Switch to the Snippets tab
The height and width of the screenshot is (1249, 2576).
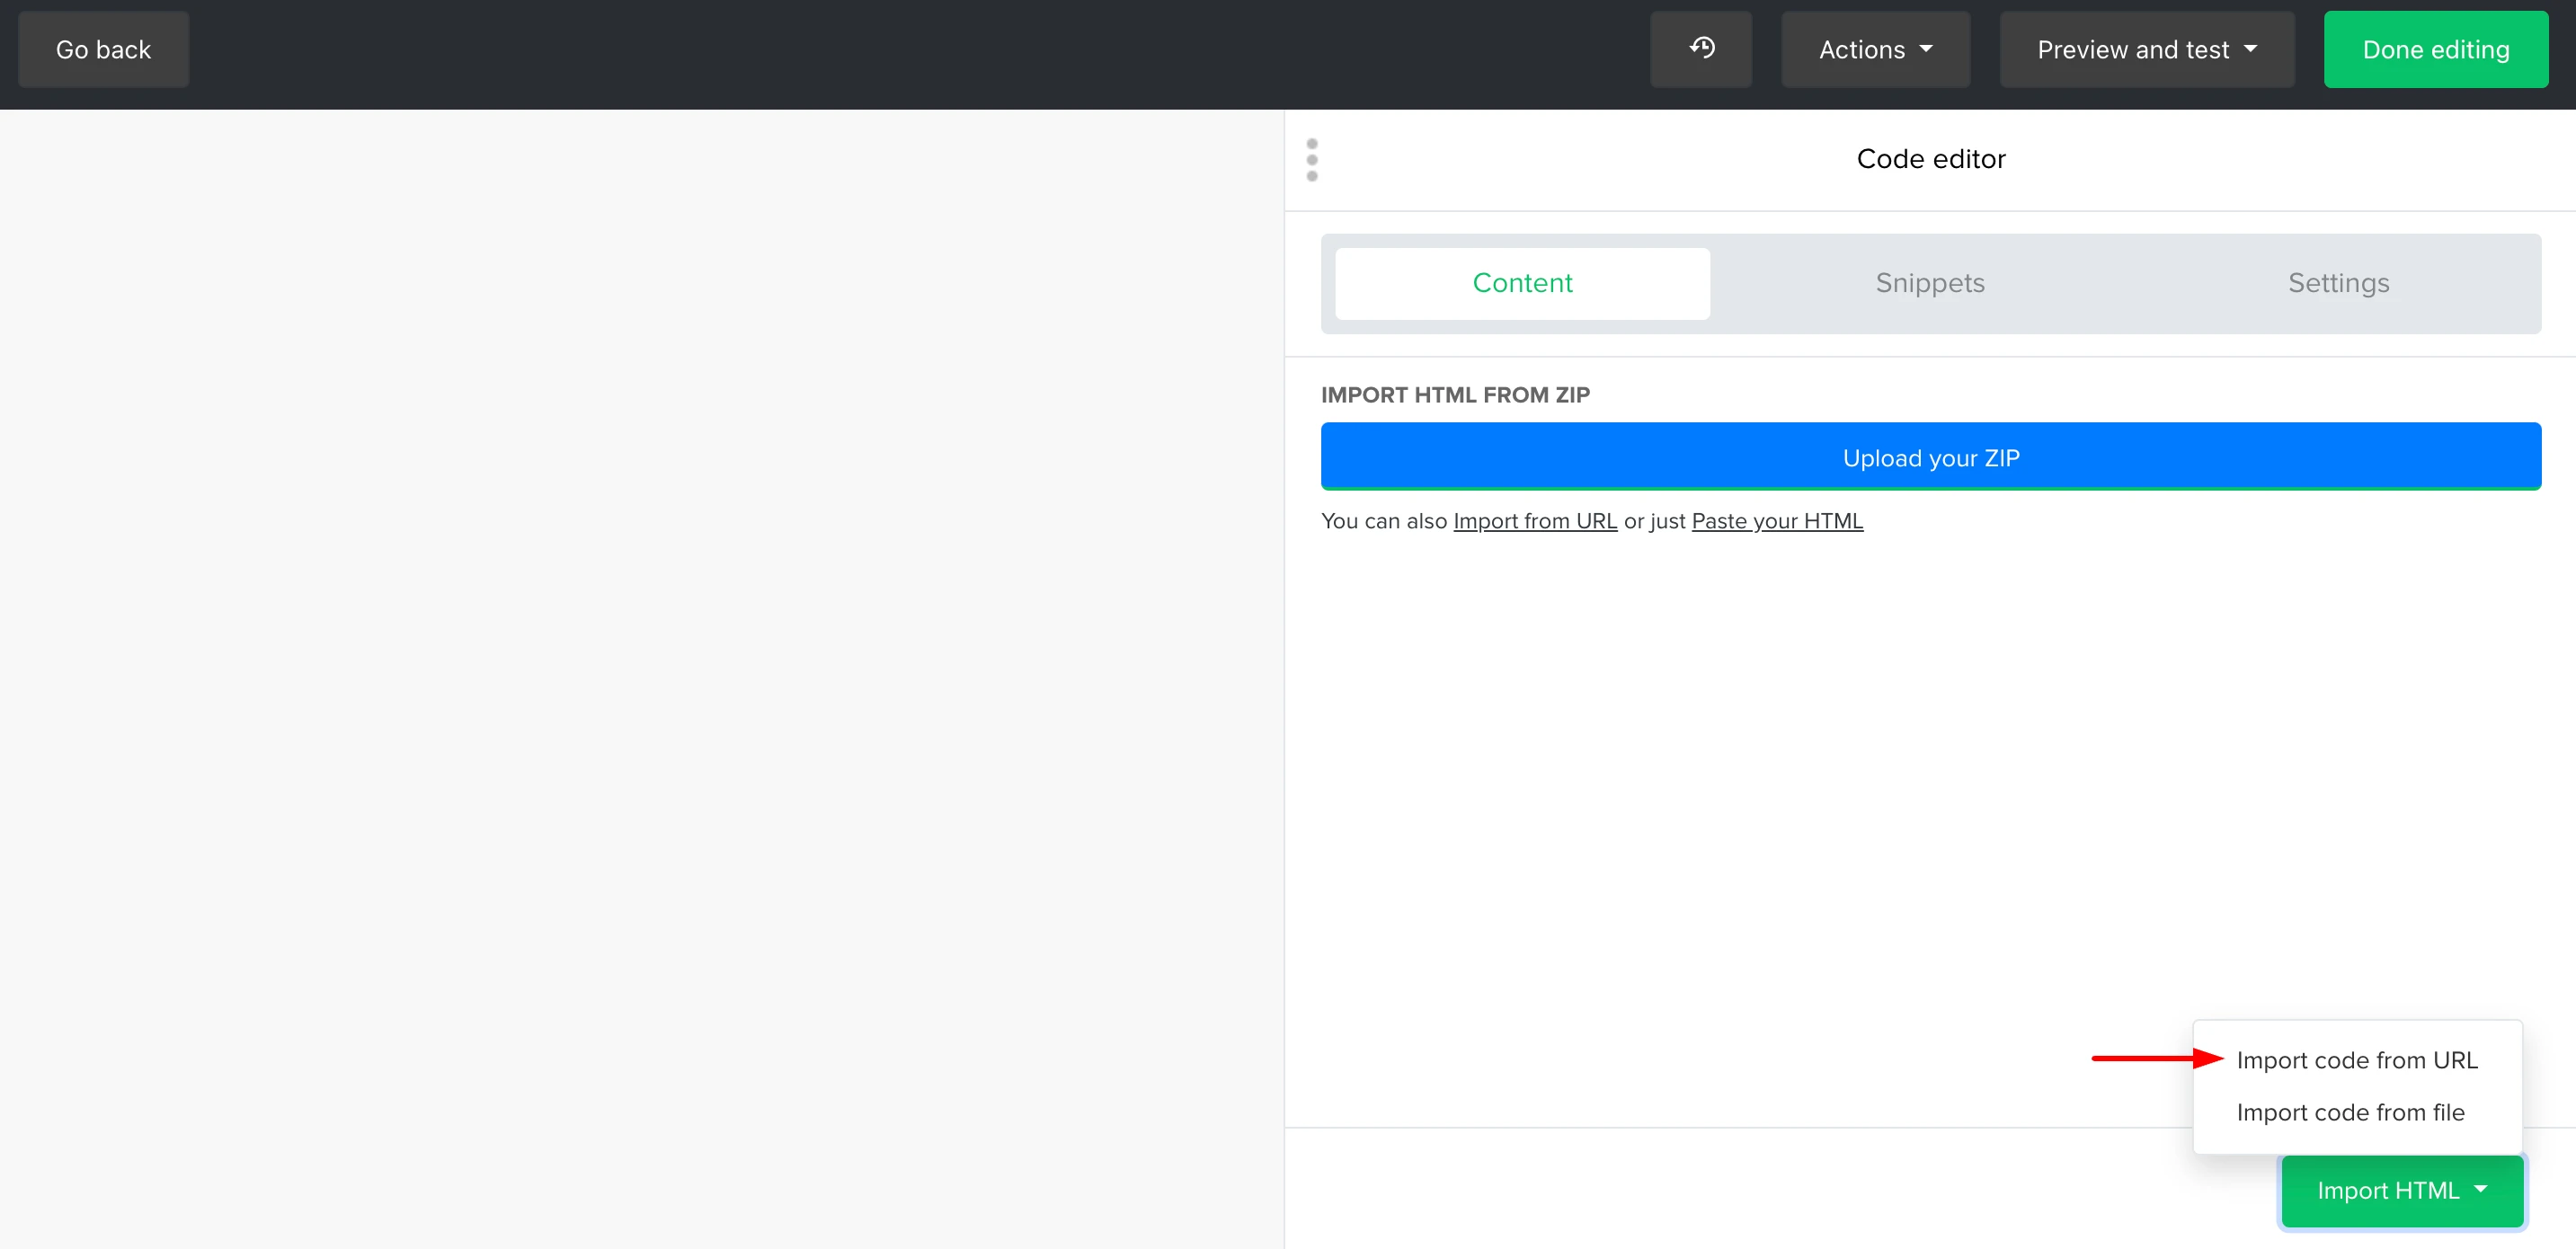point(1929,283)
